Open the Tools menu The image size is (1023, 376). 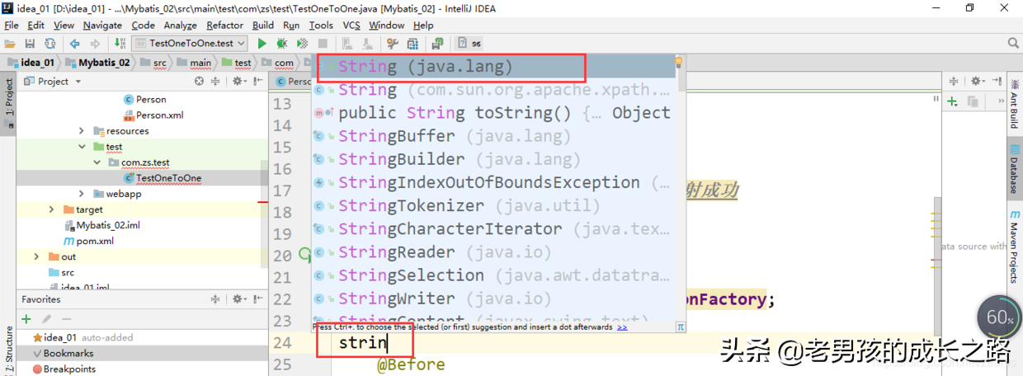tap(321, 26)
